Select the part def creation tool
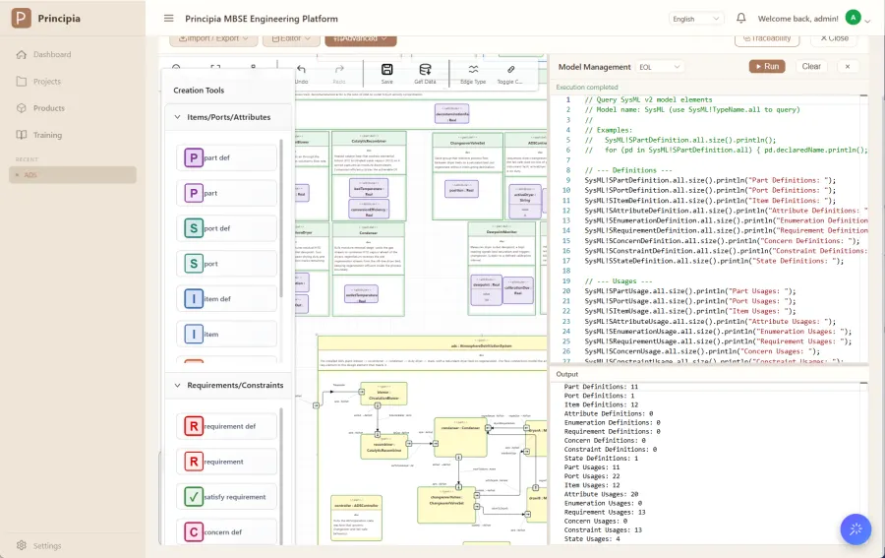Viewport: 885px width, 558px height. click(x=226, y=157)
